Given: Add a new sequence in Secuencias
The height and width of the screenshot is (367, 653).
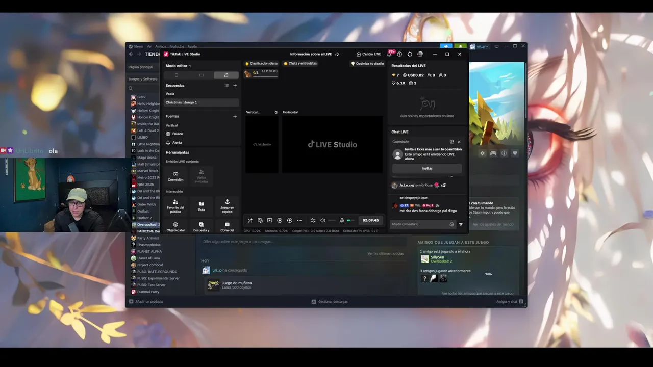Looking at the screenshot, I should [235, 86].
